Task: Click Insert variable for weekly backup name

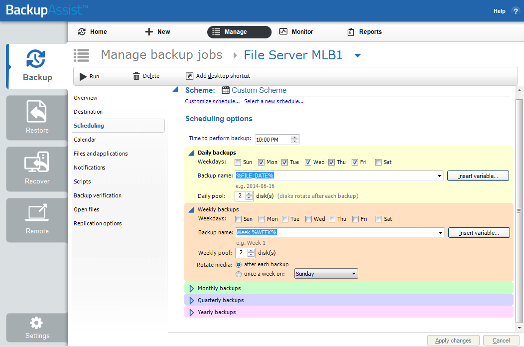Action: (479, 233)
